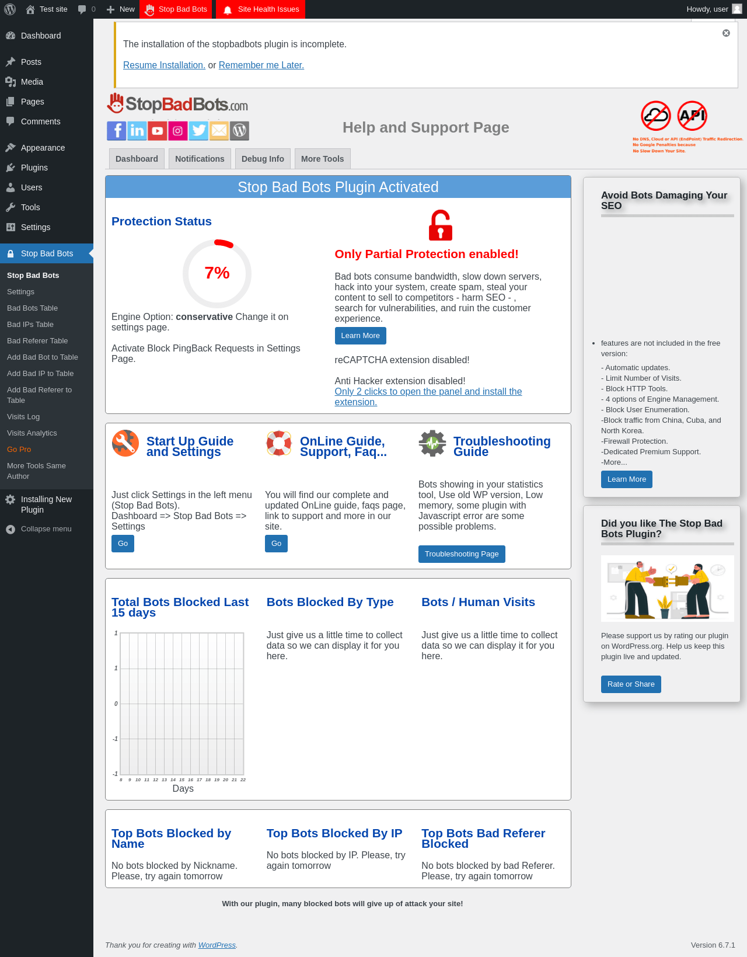Click the Rate or Share button
Viewport: 747px width, 957px height.
631,684
